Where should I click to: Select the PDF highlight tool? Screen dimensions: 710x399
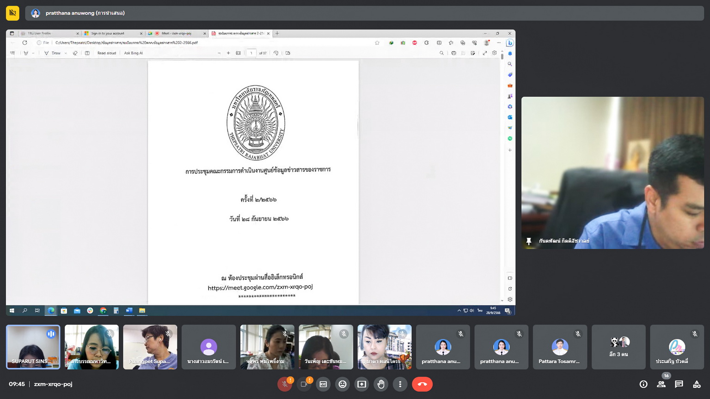tap(26, 53)
